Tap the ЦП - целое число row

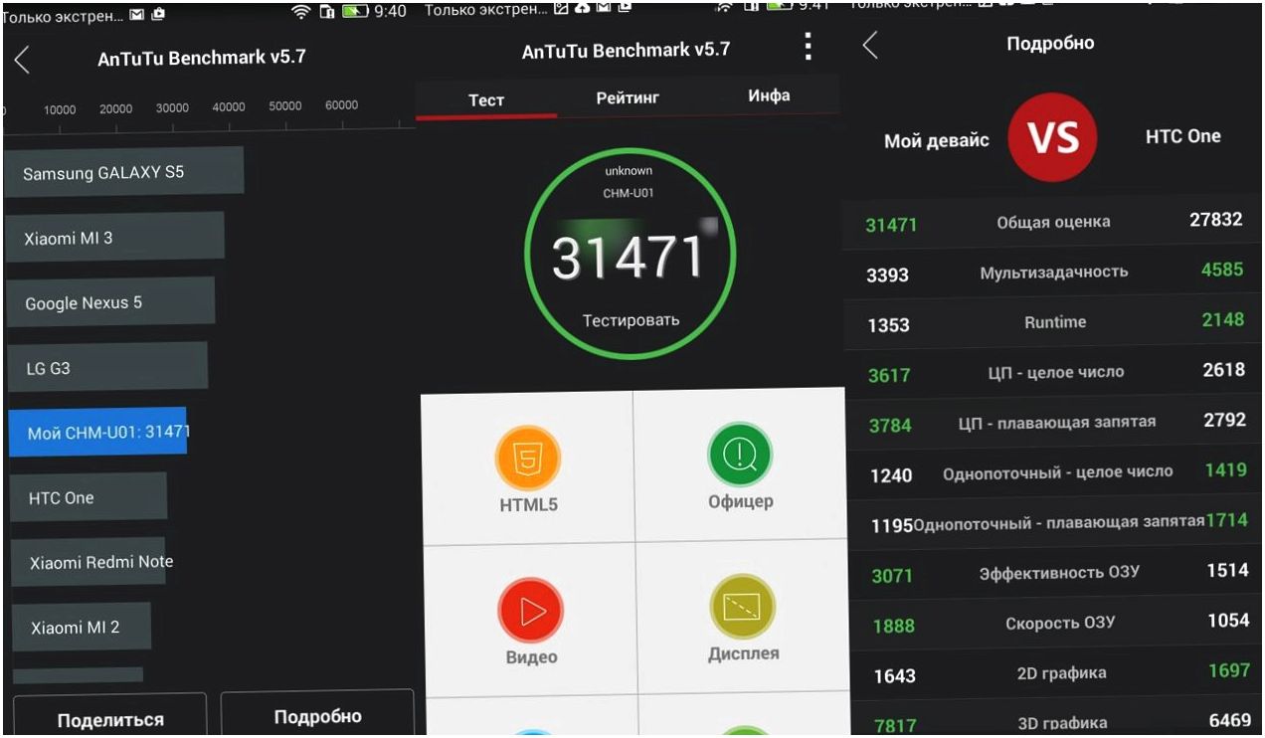1053,372
